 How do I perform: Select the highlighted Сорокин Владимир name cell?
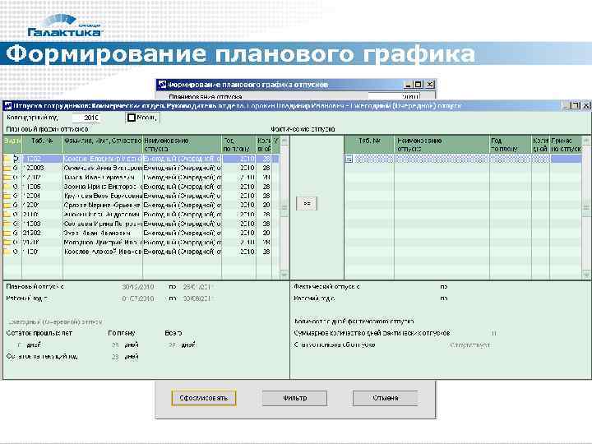click(103, 159)
